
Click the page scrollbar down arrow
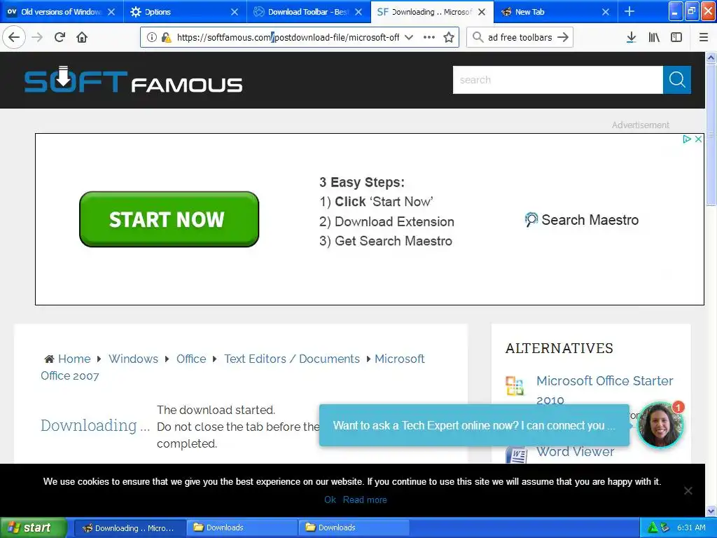pyautogui.click(x=711, y=511)
